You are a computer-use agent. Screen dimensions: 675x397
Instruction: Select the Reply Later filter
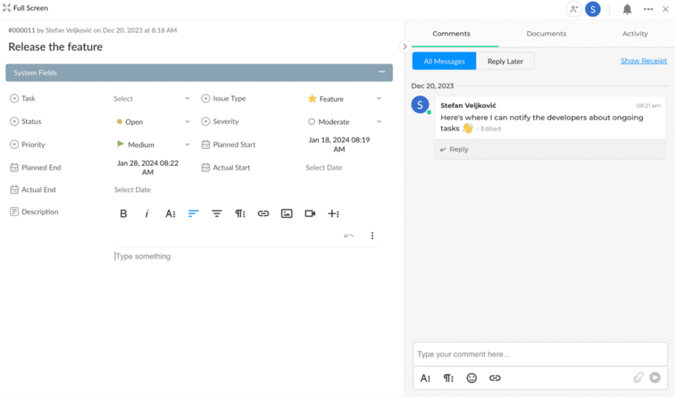tap(506, 60)
